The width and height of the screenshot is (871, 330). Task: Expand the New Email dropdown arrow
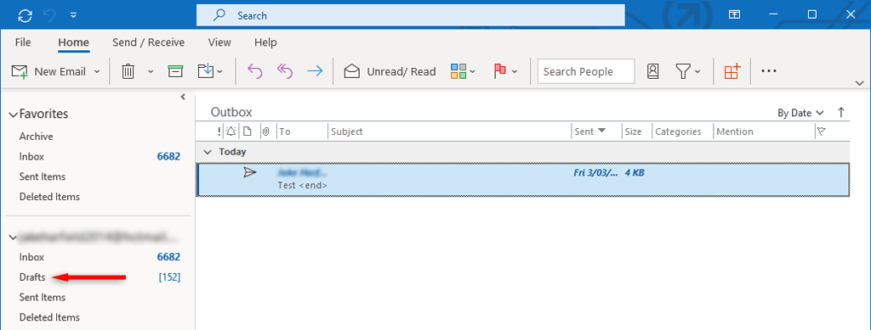point(97,71)
